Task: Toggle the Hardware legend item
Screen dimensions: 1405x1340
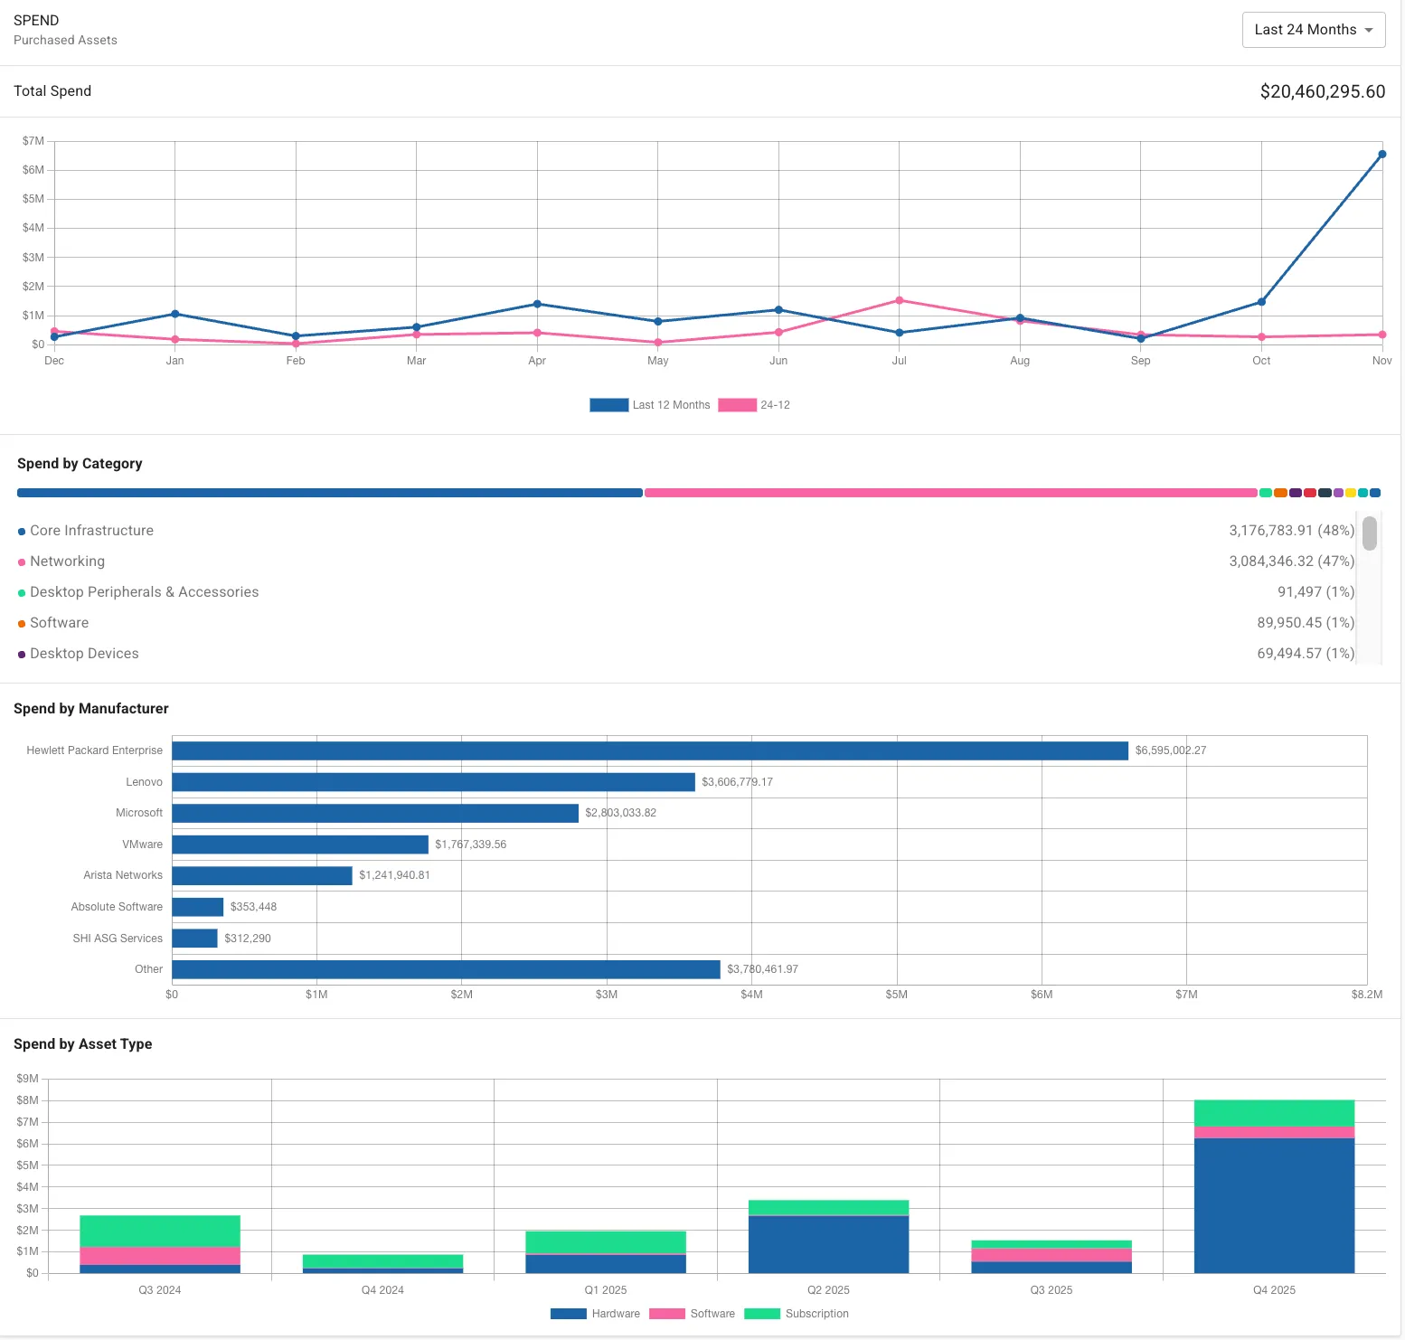Action: pos(595,1314)
